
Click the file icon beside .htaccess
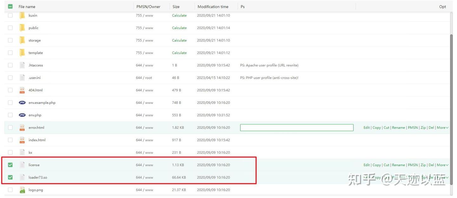click(x=22, y=65)
